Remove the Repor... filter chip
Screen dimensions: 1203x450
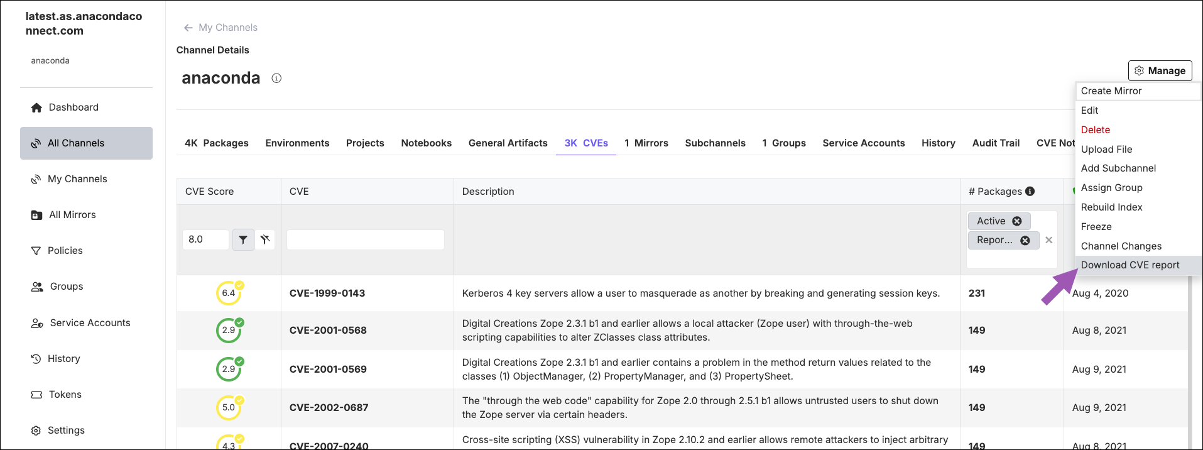point(1025,240)
